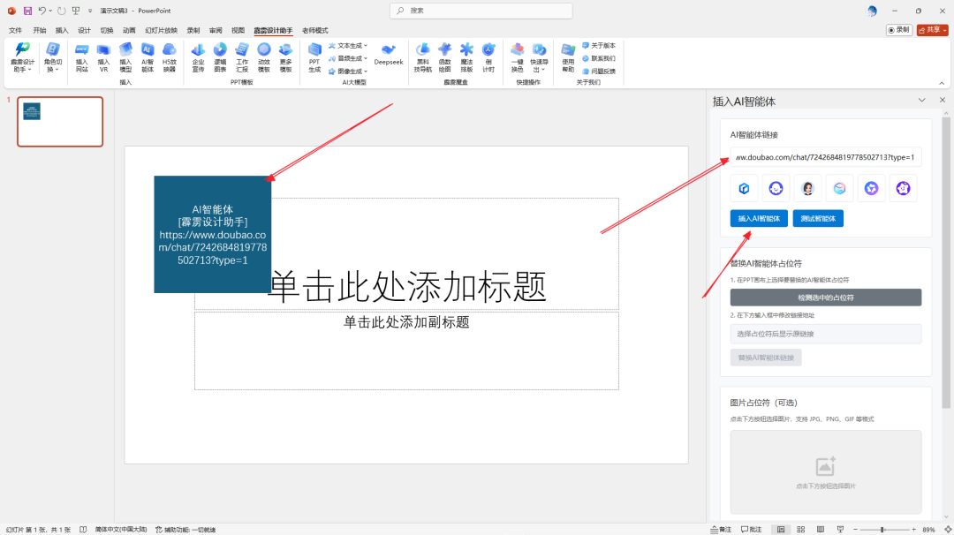Toggle the 批注 comments pane
The image size is (954, 535).
point(752,530)
